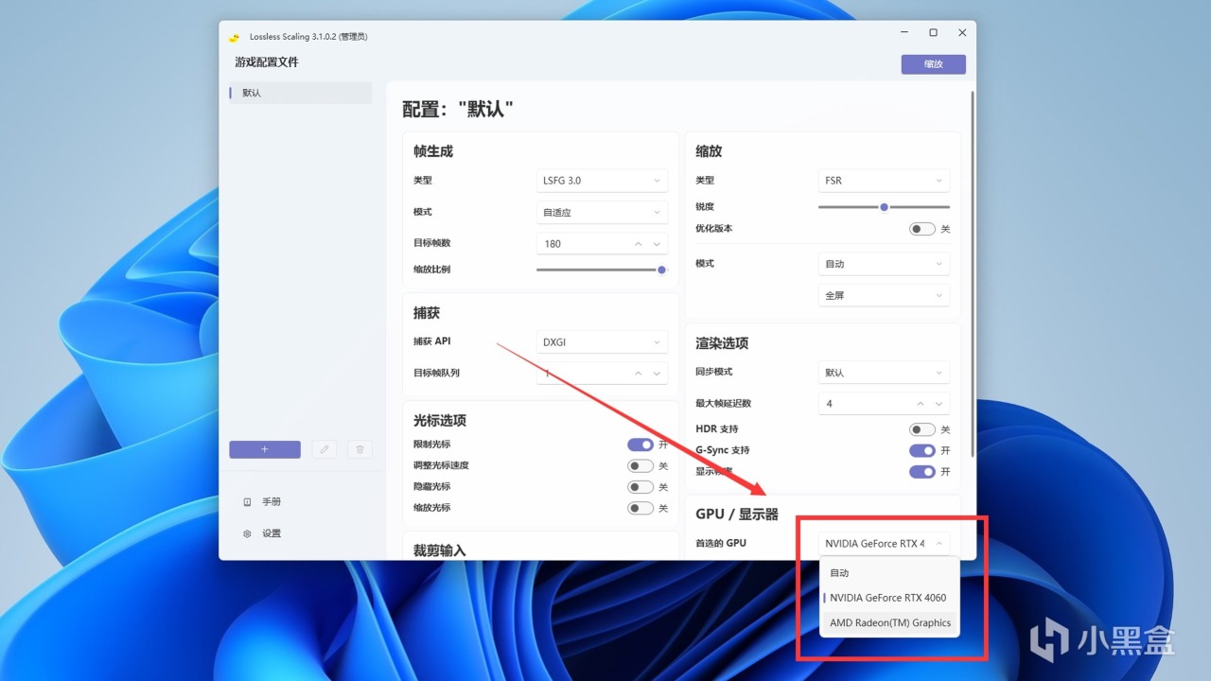Decrease 目标帧队列 with the down arrow
The width and height of the screenshot is (1211, 681).
click(x=657, y=373)
